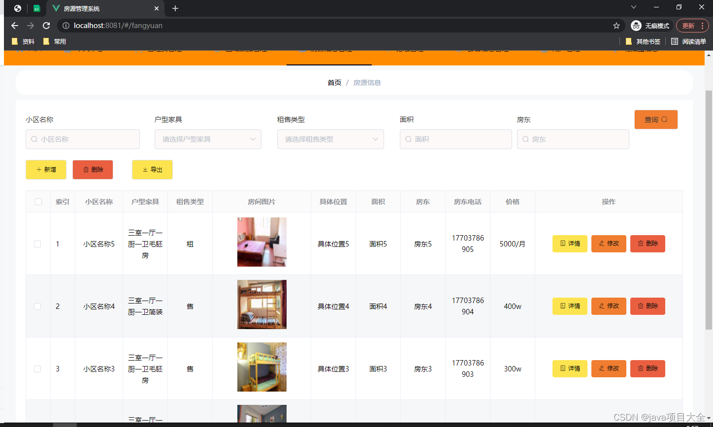Click the 300w price cell
Image resolution: width=713 pixels, height=427 pixels.
(513, 369)
